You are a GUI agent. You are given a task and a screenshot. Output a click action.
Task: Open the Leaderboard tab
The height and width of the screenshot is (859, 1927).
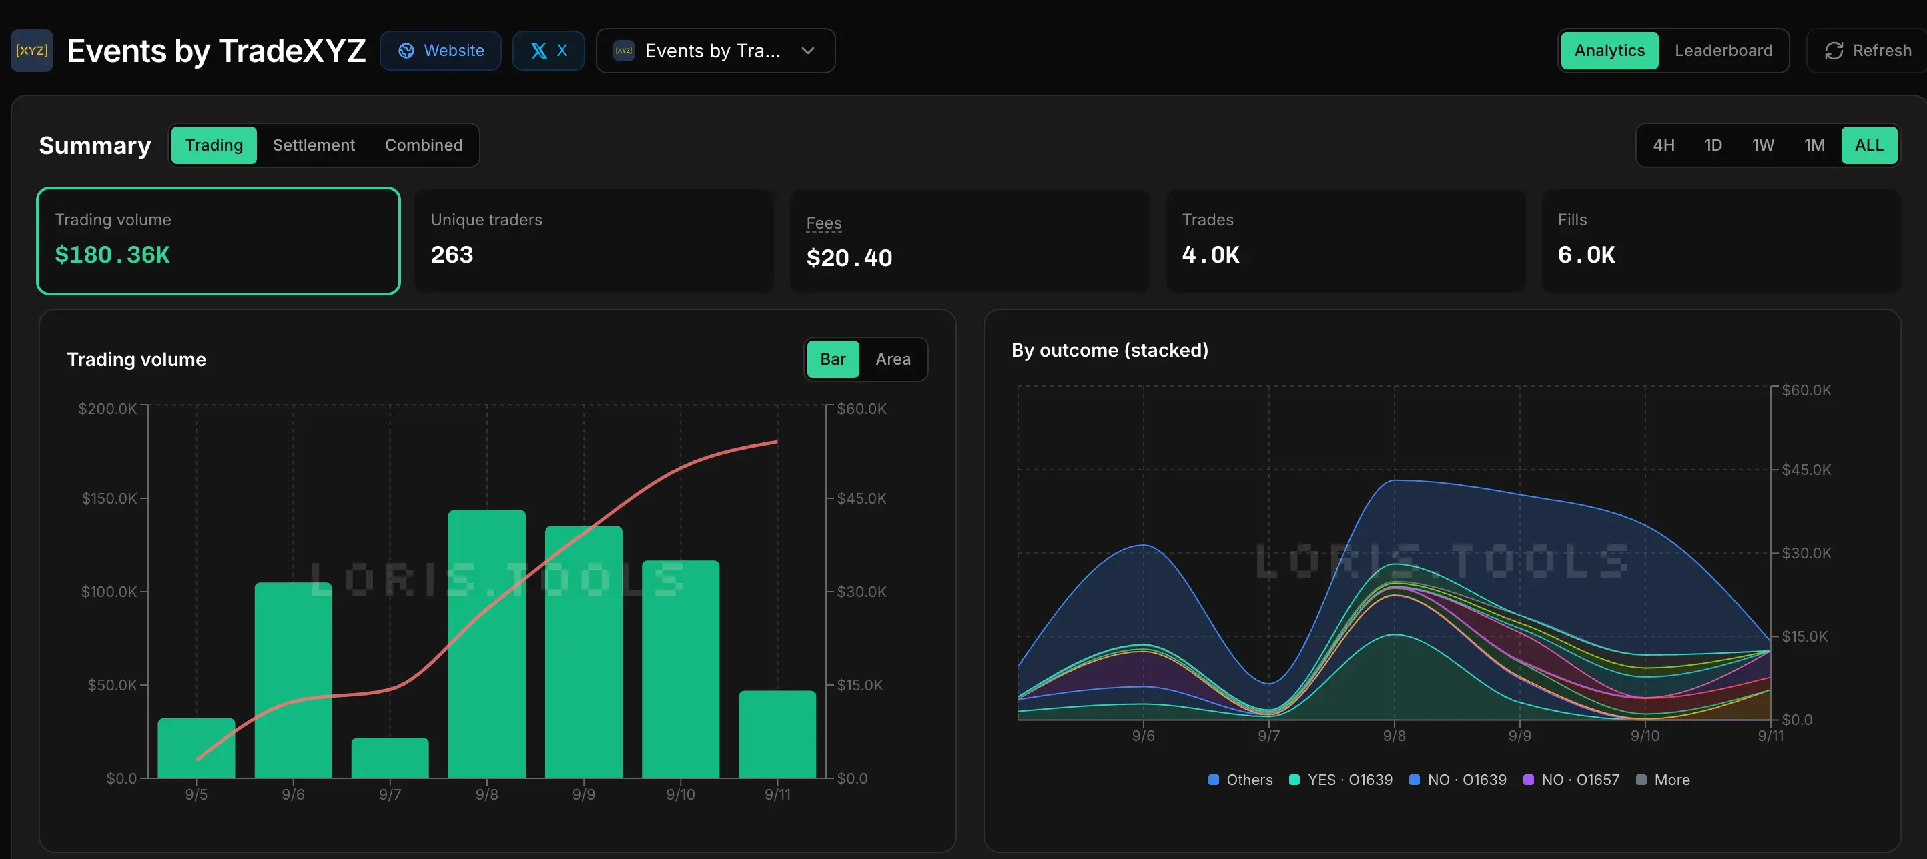(x=1723, y=51)
